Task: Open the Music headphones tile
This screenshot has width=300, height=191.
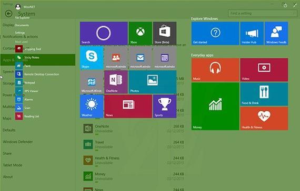Action: click(215, 70)
